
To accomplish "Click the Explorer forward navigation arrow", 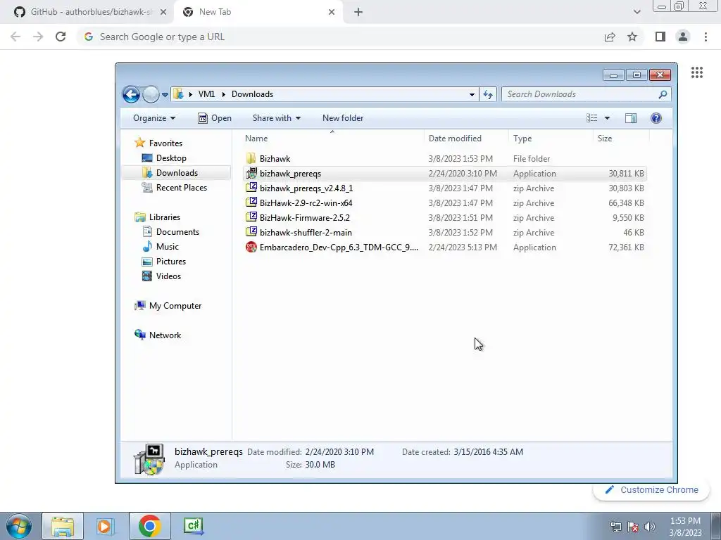I will point(151,95).
